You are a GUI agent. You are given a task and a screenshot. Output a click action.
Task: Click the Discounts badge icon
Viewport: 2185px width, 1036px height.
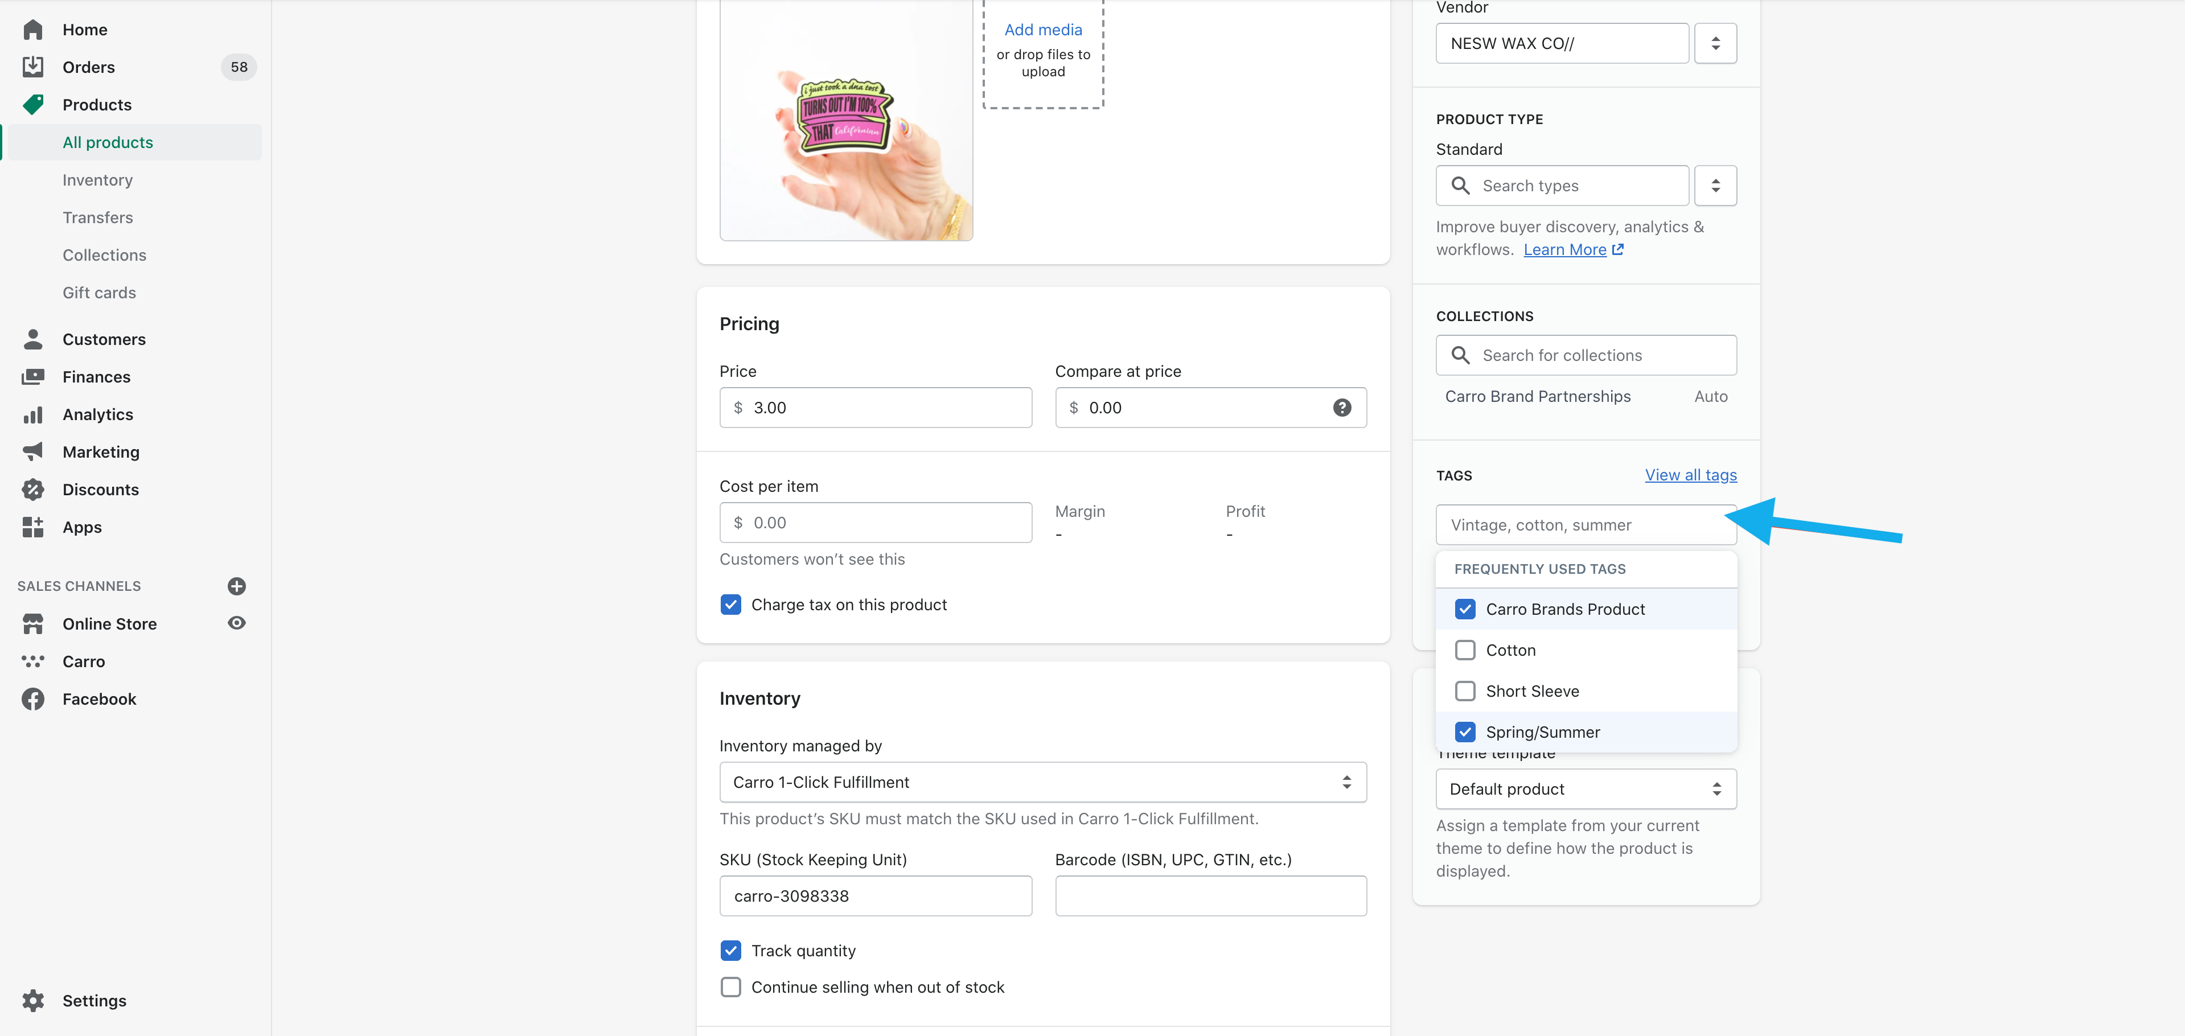(33, 489)
